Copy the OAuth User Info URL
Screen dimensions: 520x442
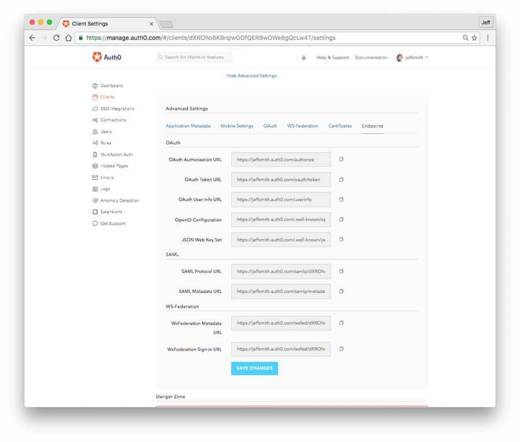point(341,199)
